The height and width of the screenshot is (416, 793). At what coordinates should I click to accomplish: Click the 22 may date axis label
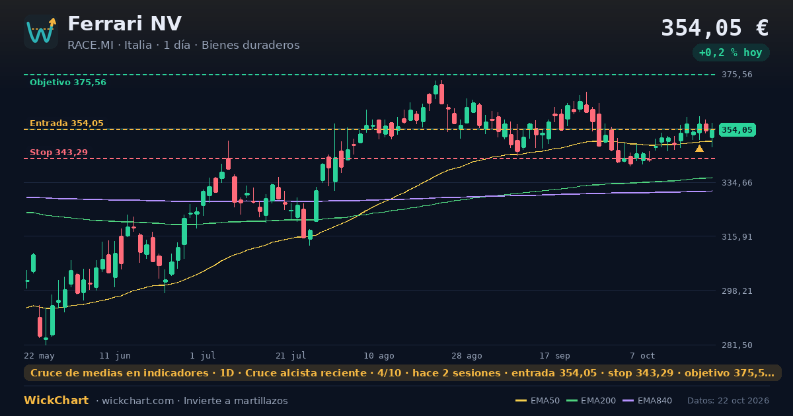[x=39, y=355]
